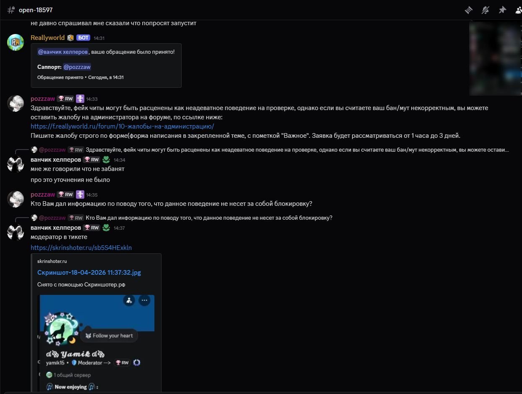522x394 pixels.
Task: Toggle the muted notification bell icon
Action: click(x=485, y=10)
